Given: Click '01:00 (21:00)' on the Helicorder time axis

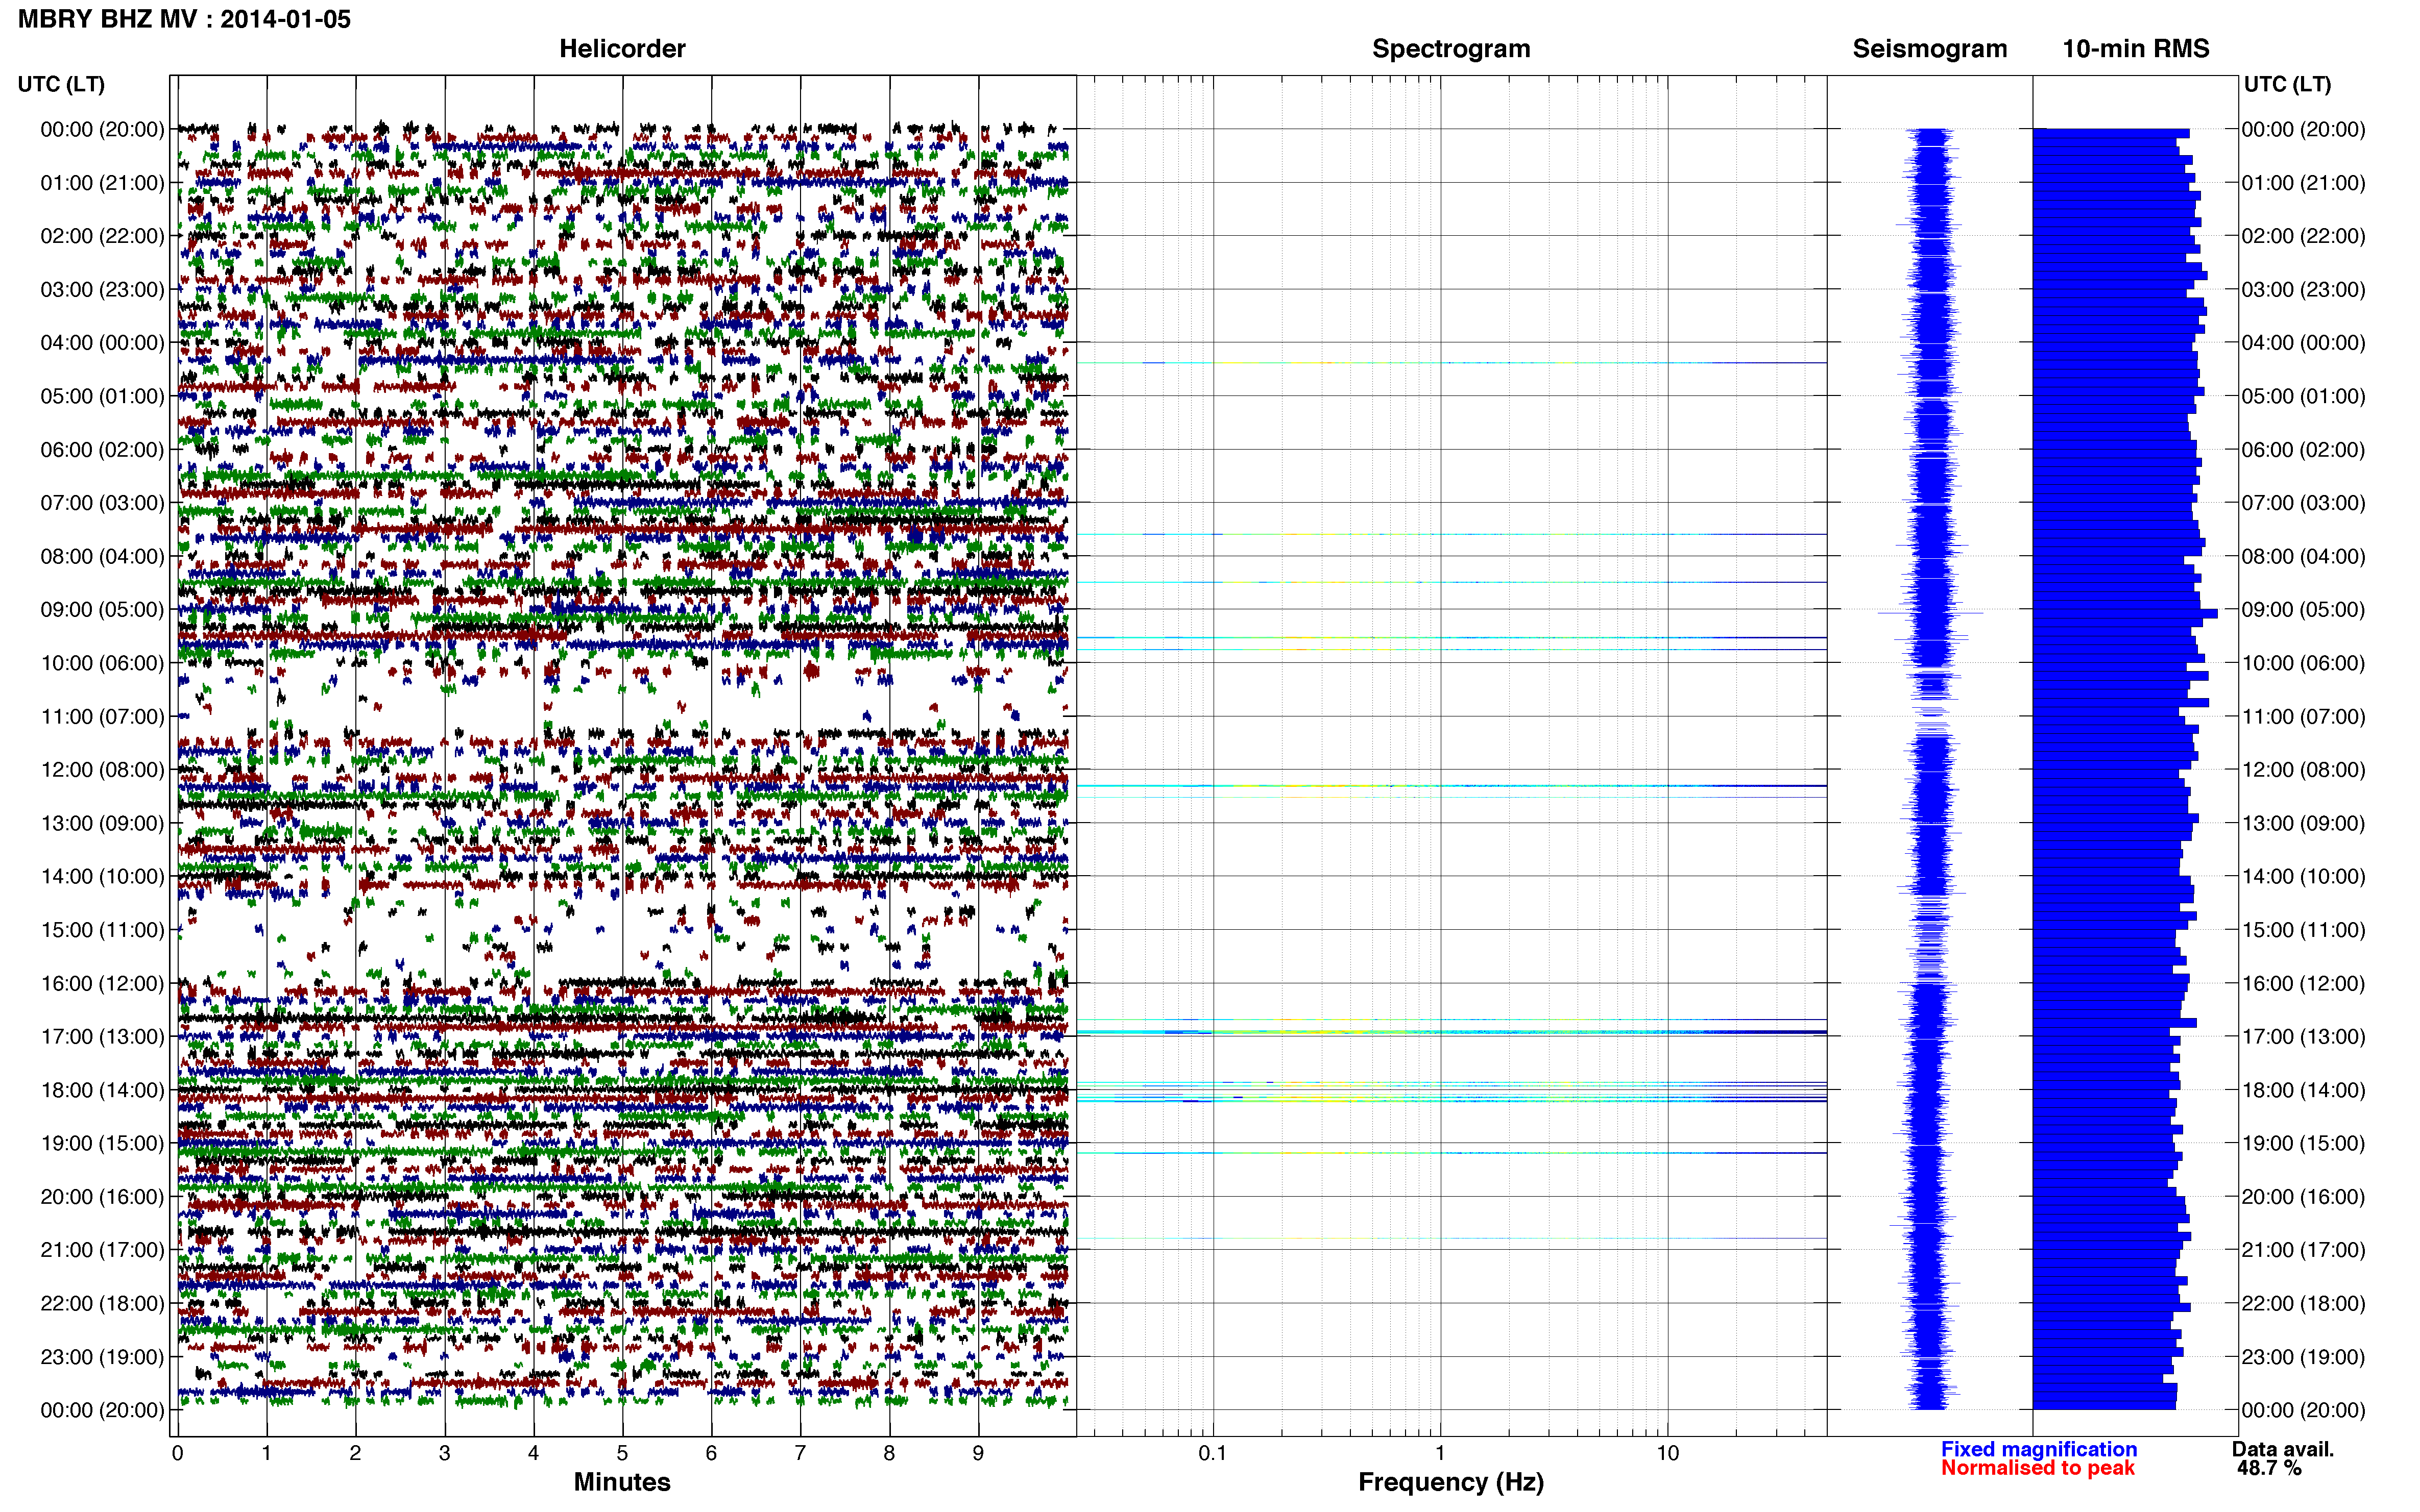Looking at the screenshot, I should pyautogui.click(x=102, y=183).
